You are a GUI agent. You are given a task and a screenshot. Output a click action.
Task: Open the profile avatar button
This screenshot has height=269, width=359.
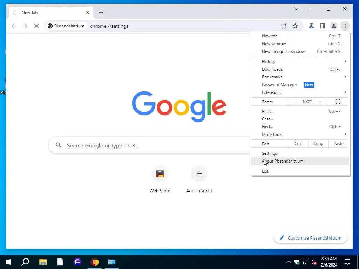(334, 26)
